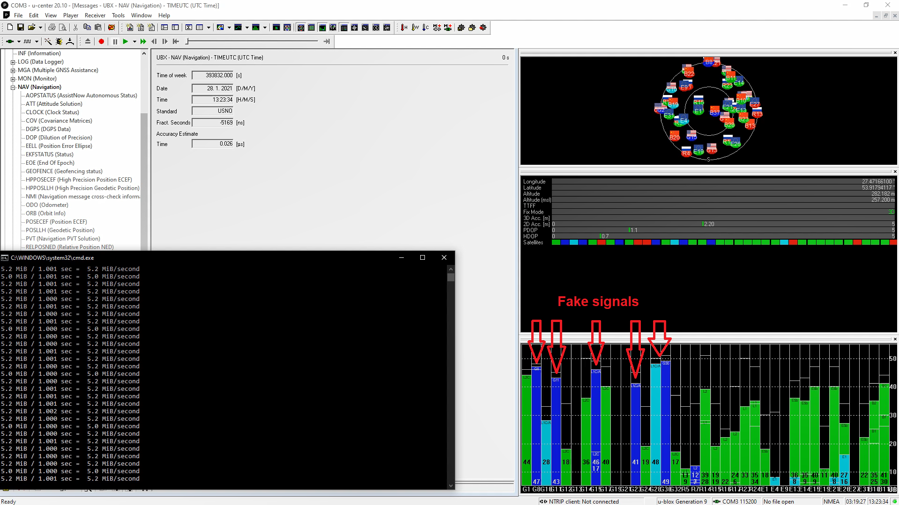Select CLOCK (Clock Status) message
Viewport: 899px width, 505px height.
pyautogui.click(x=52, y=112)
